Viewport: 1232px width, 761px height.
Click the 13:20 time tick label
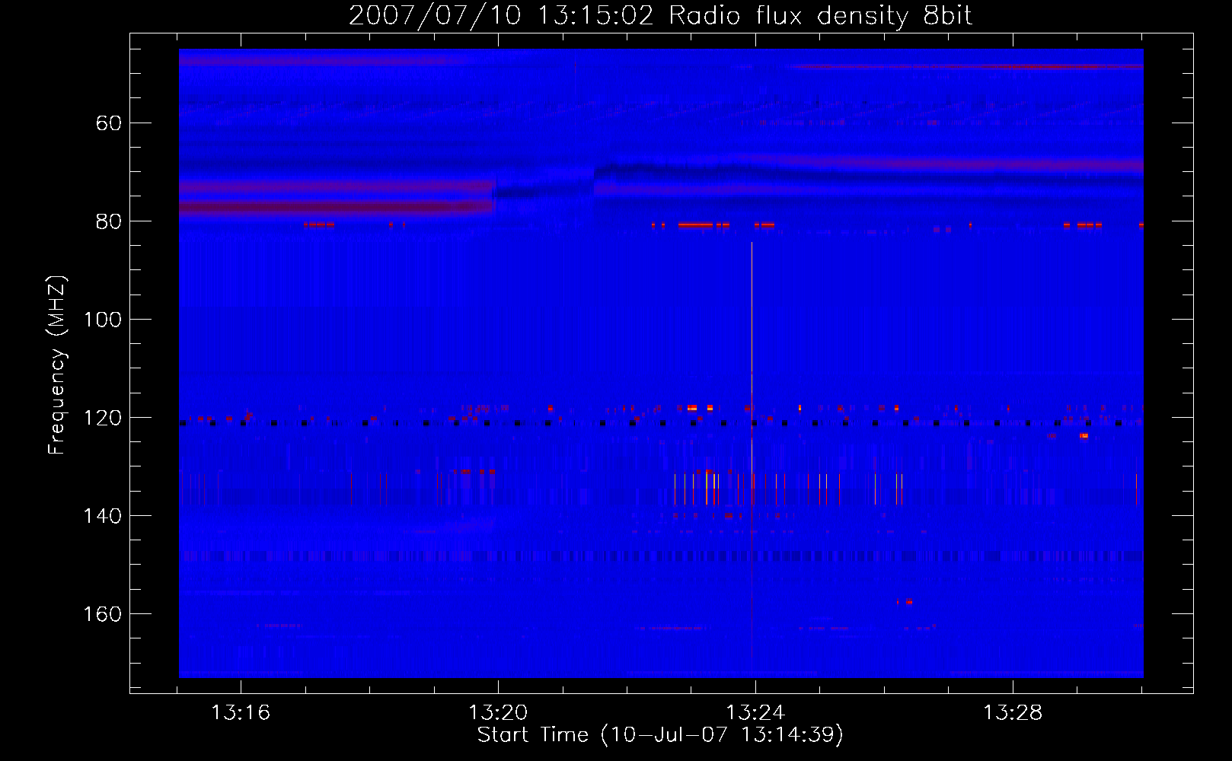click(498, 713)
